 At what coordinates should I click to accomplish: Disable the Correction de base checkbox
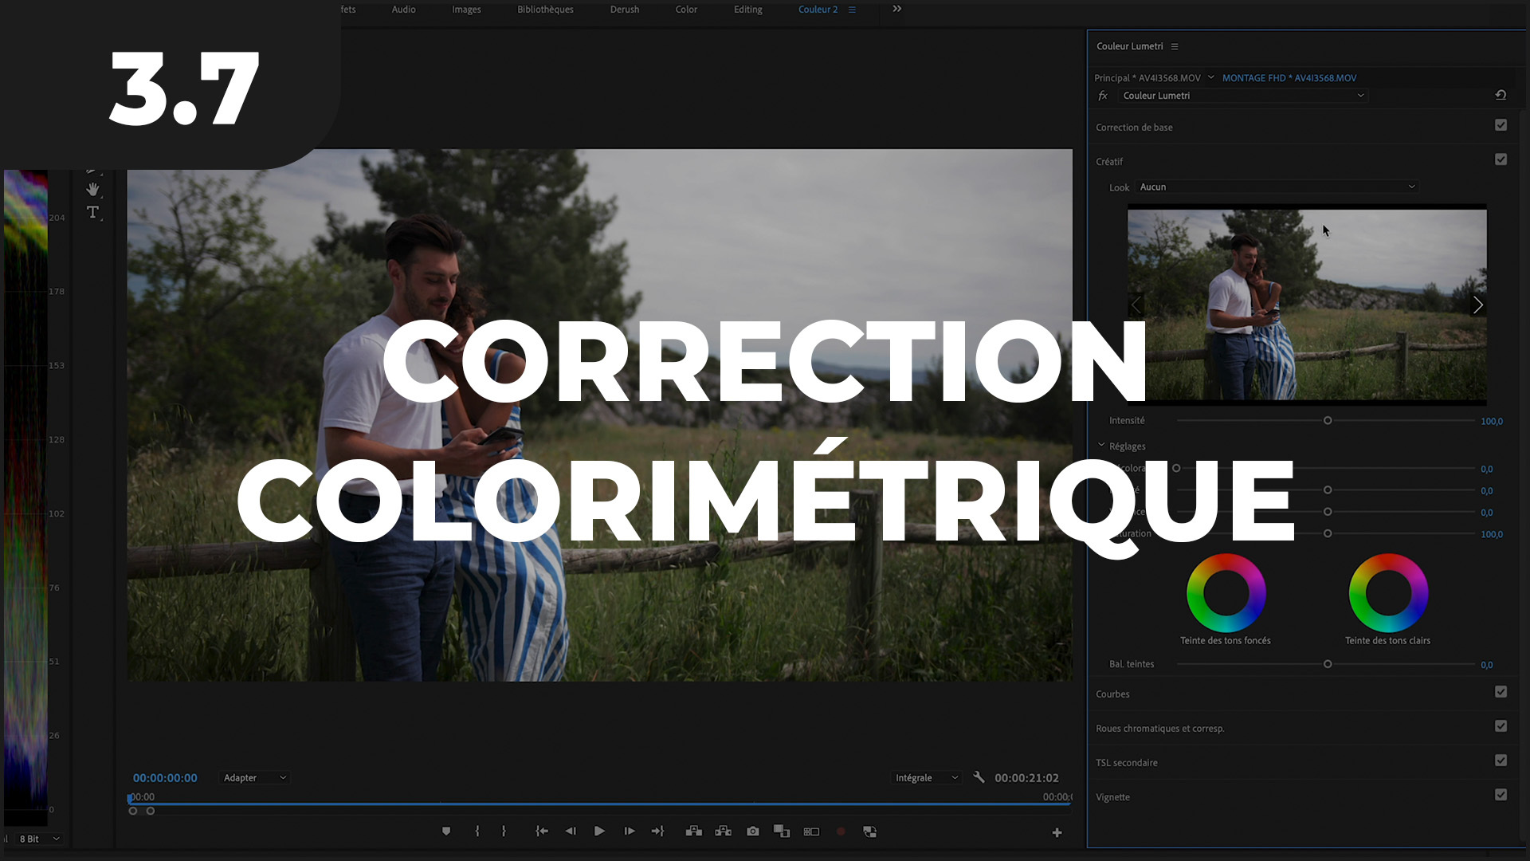pos(1501,125)
